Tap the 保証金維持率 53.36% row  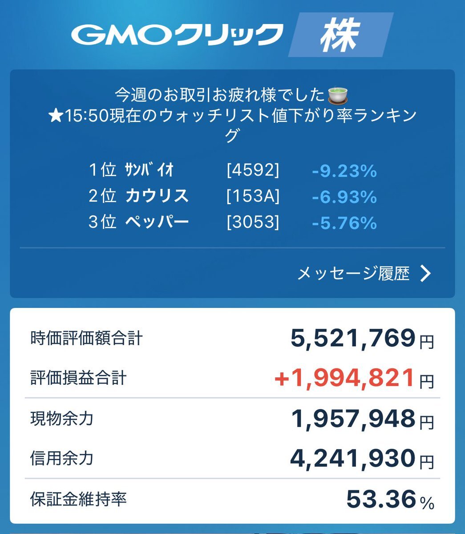pos(232,499)
